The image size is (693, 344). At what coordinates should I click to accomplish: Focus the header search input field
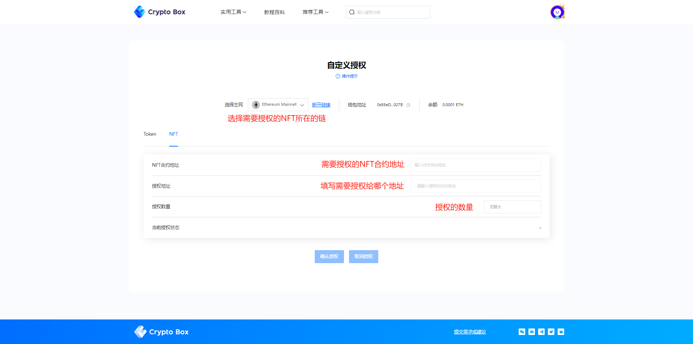(388, 12)
